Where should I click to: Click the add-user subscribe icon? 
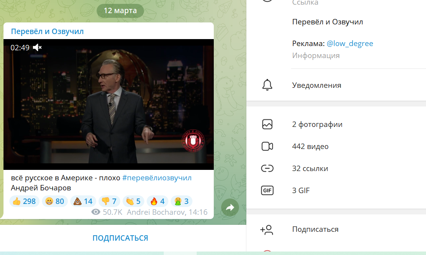[267, 229]
